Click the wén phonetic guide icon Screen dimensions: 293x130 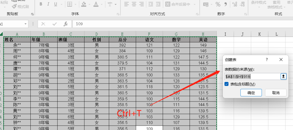[x=110, y=4]
